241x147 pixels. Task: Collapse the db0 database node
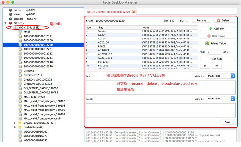click(x=11, y=27)
